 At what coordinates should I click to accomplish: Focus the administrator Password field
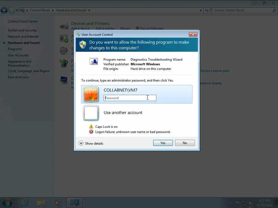pos(130,98)
